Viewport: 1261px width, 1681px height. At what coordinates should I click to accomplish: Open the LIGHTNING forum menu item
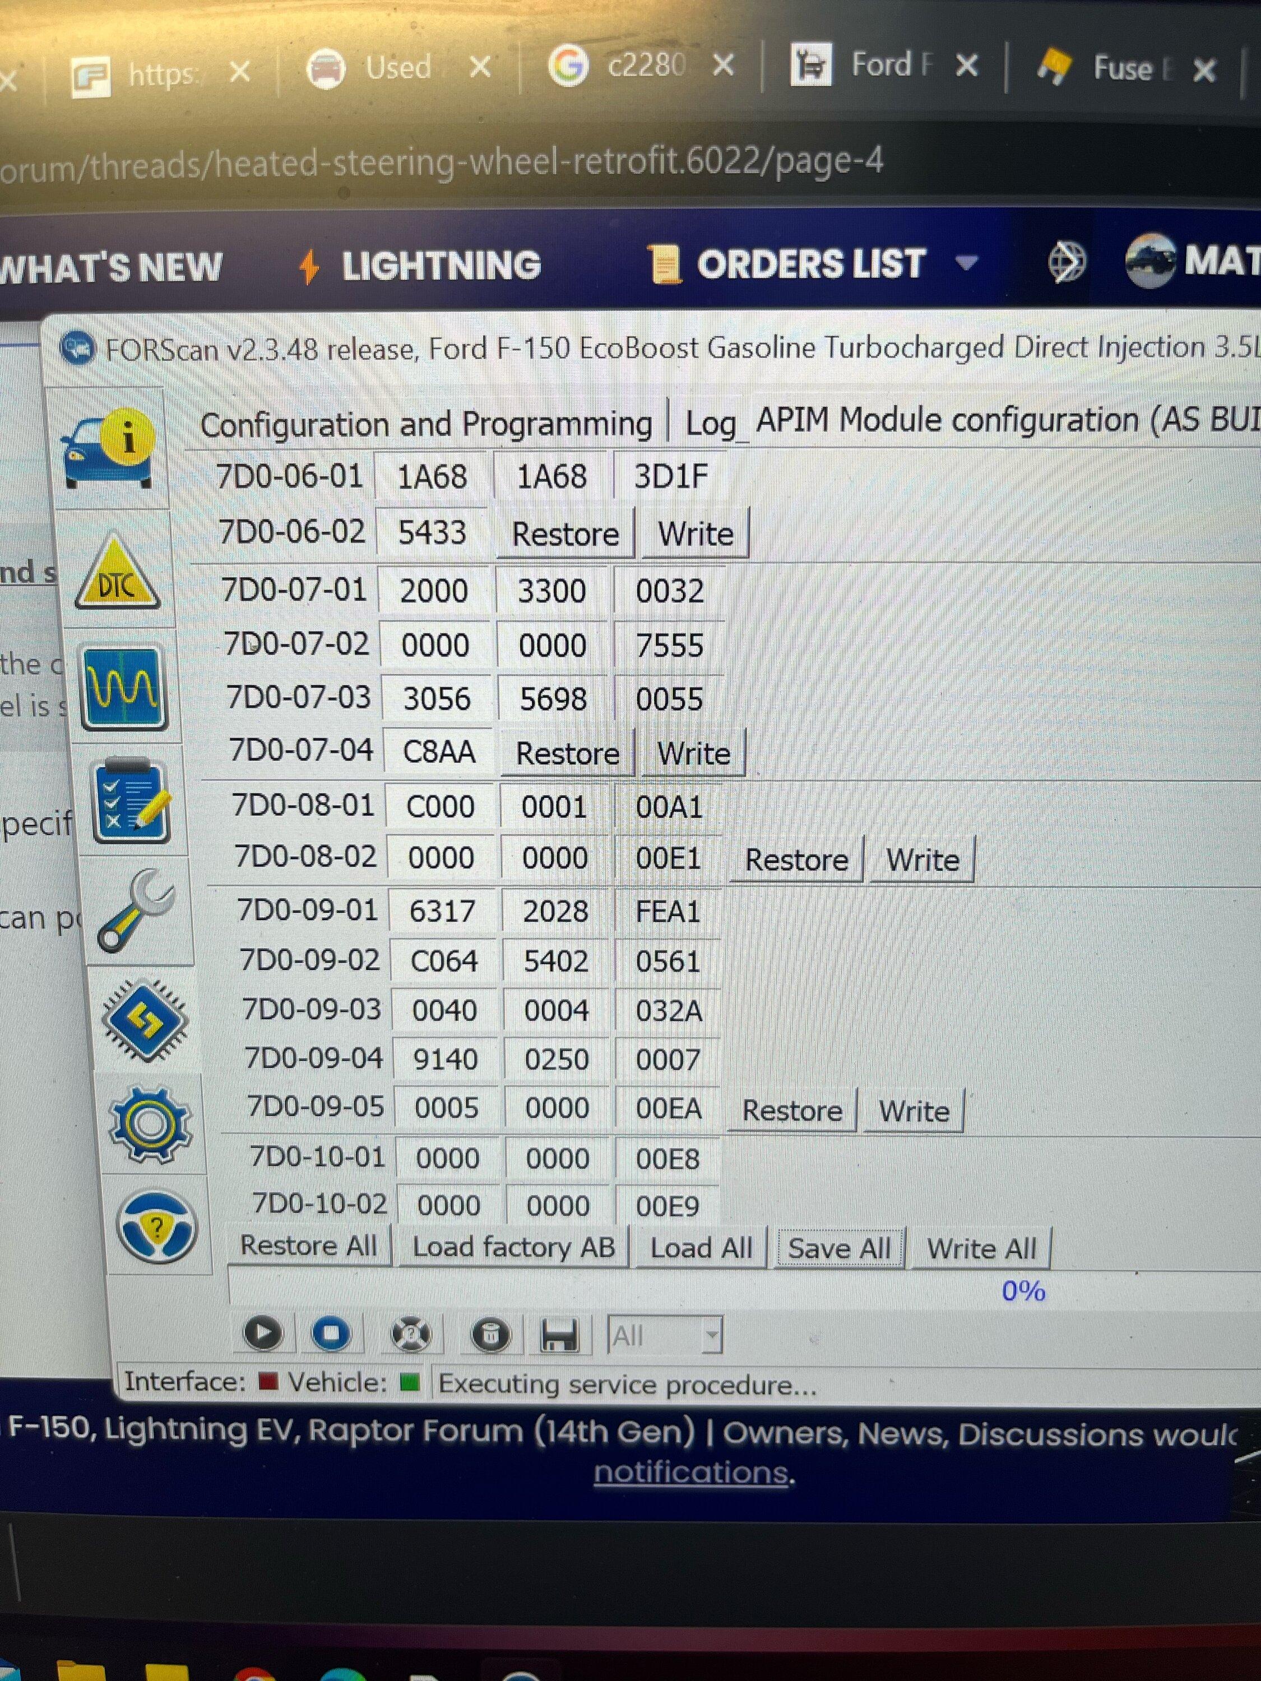pyautogui.click(x=441, y=266)
